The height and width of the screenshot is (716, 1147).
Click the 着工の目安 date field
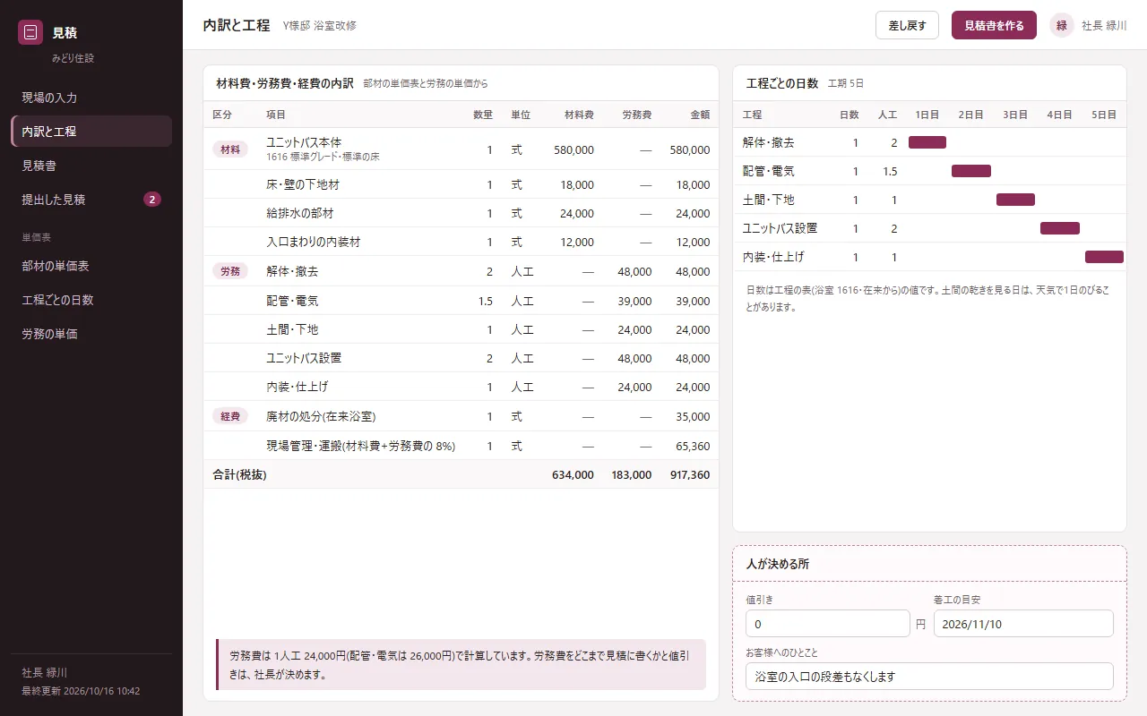click(1023, 624)
